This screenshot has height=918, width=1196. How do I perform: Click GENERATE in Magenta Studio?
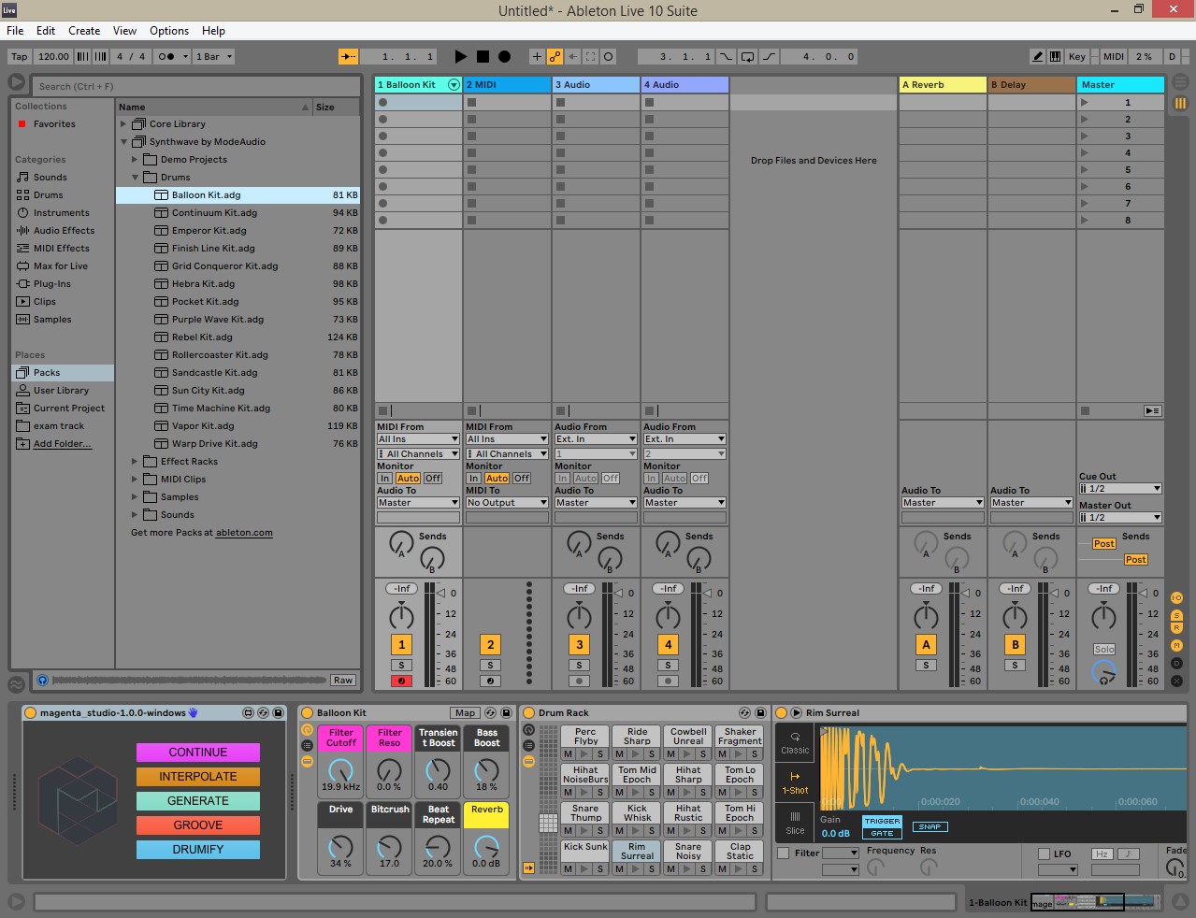click(198, 801)
